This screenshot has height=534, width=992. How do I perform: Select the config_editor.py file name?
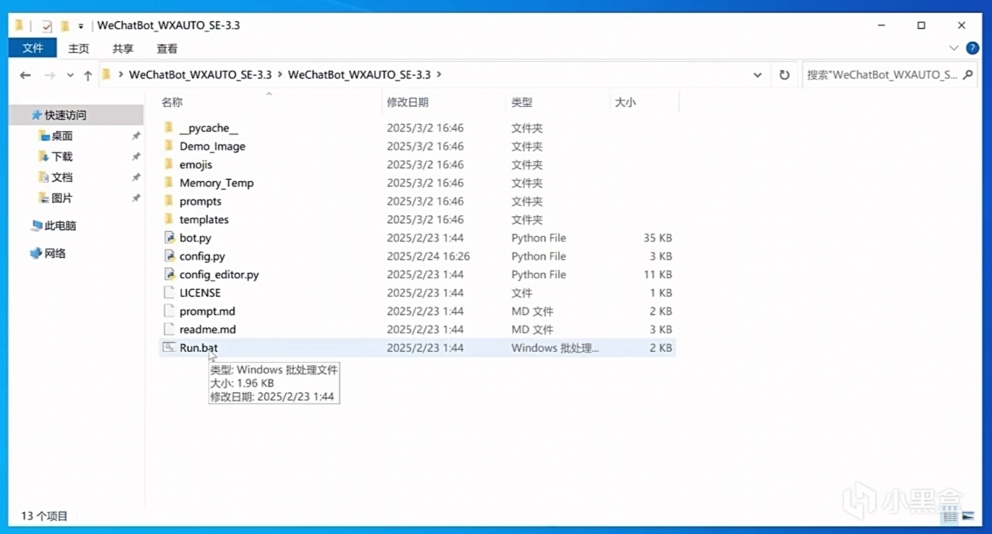point(219,274)
